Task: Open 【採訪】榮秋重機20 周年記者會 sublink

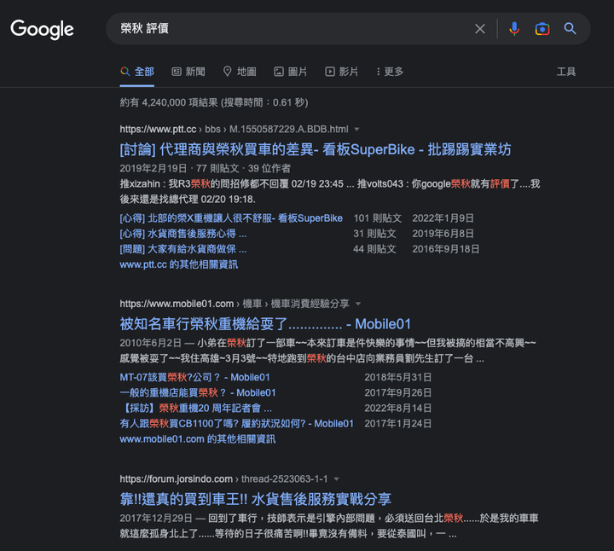Action: (x=196, y=408)
